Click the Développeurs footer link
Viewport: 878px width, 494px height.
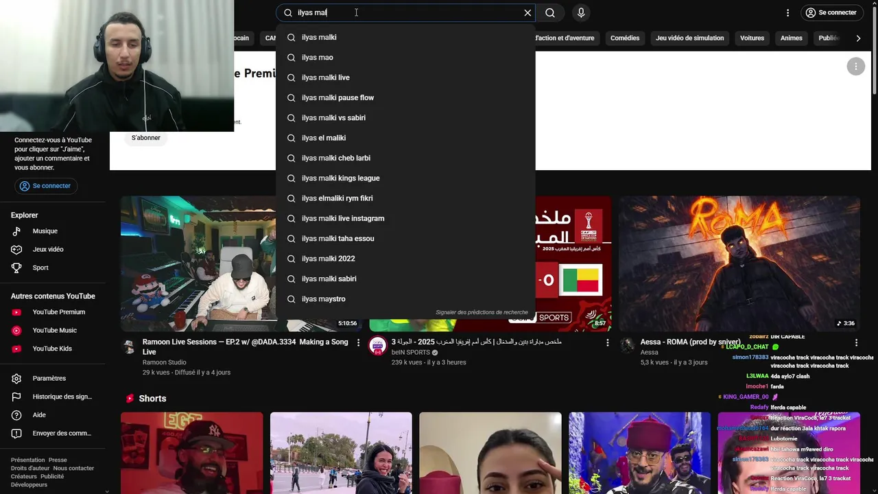[29, 485]
